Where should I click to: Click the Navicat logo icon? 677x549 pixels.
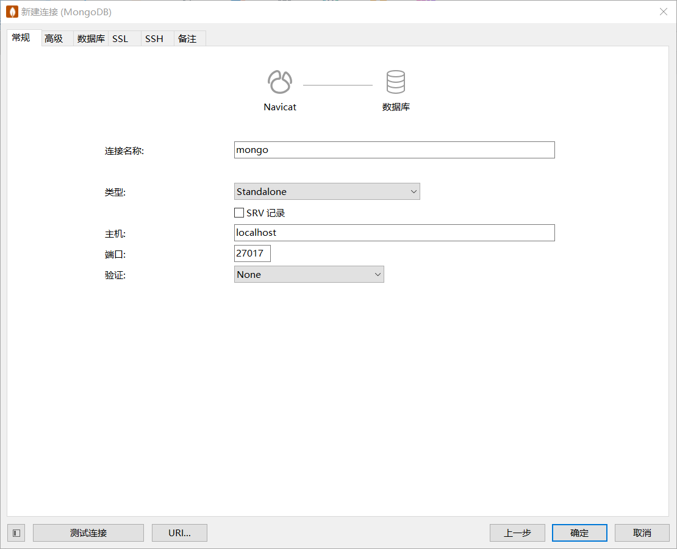(x=280, y=82)
